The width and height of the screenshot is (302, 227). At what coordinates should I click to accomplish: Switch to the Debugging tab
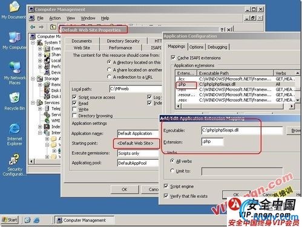(217, 47)
